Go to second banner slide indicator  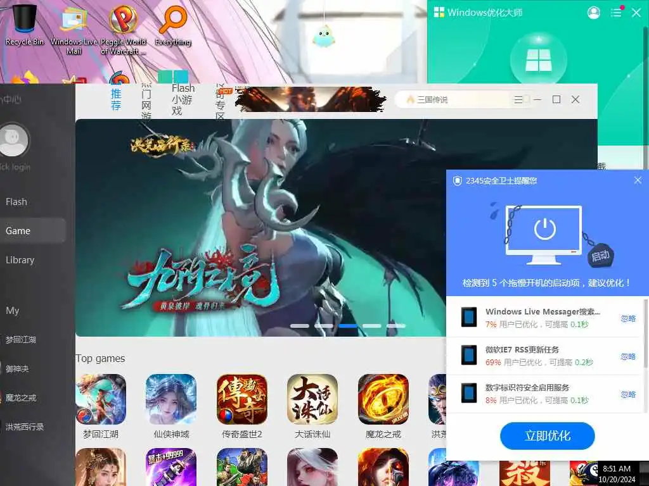[x=324, y=326]
